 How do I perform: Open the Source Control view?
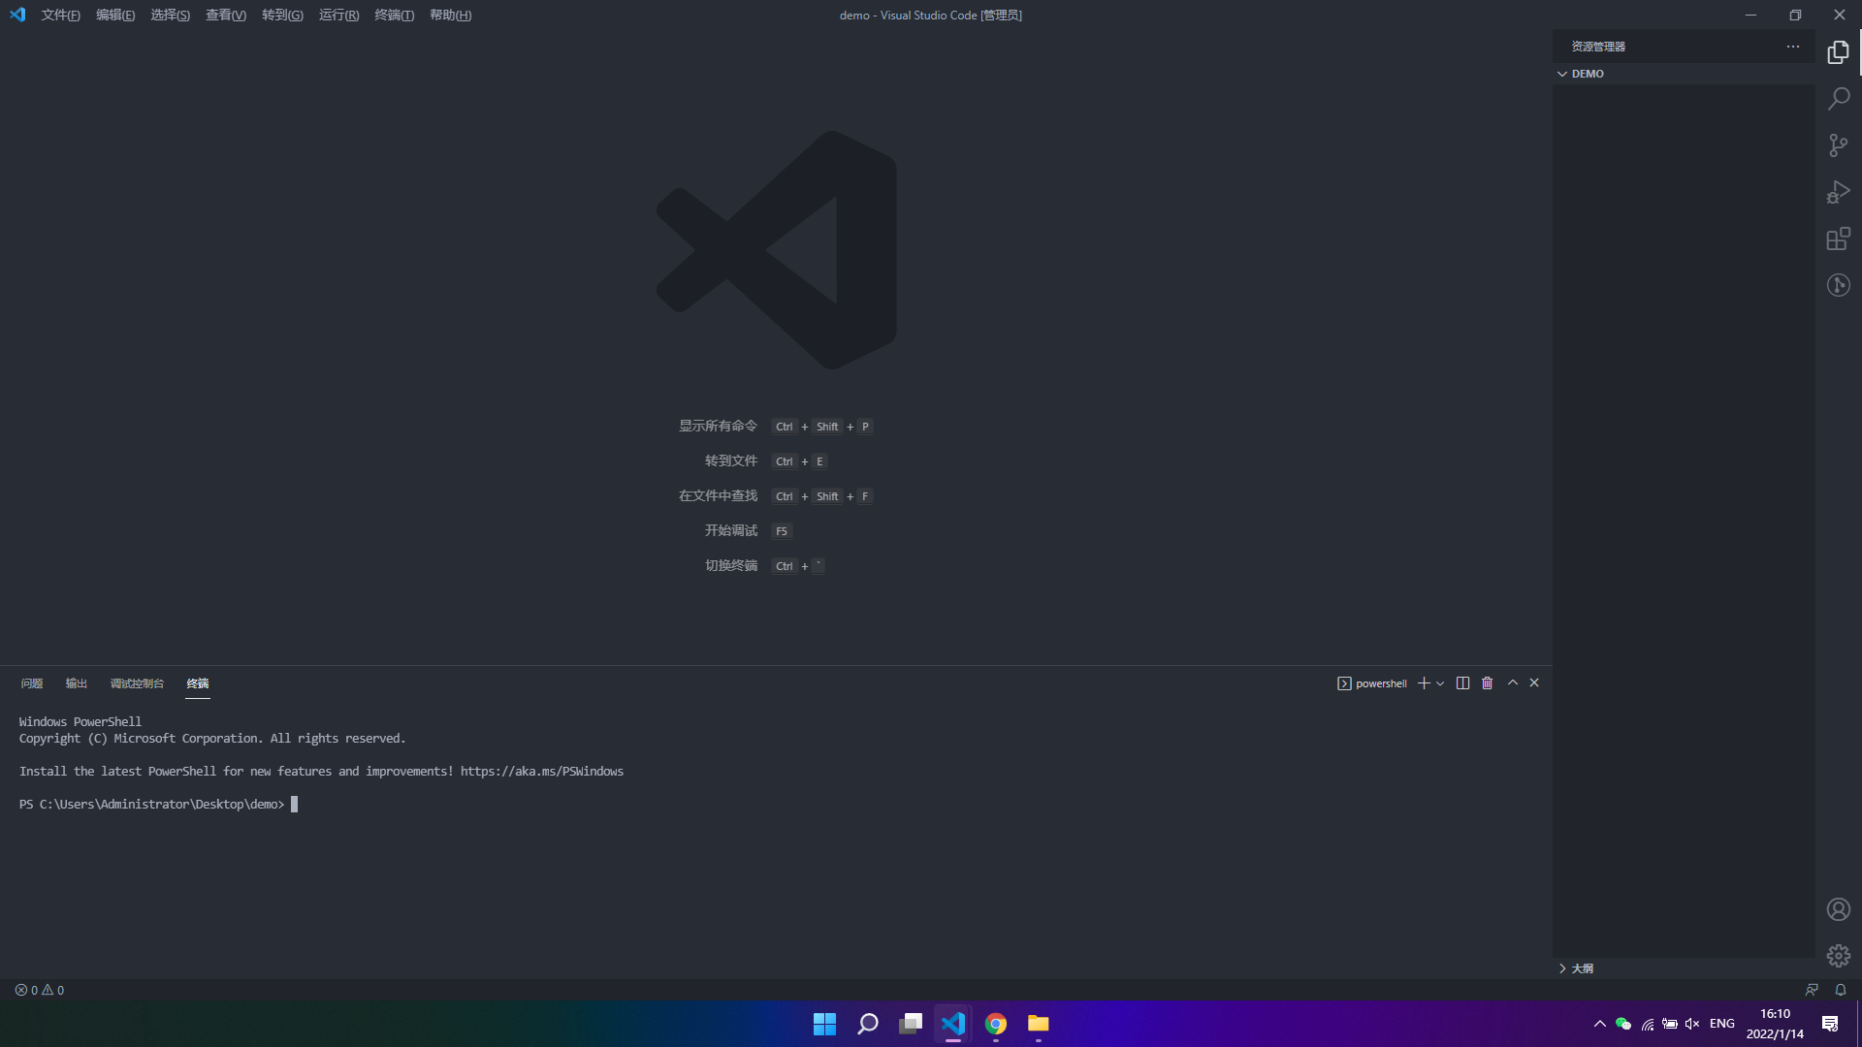point(1838,145)
